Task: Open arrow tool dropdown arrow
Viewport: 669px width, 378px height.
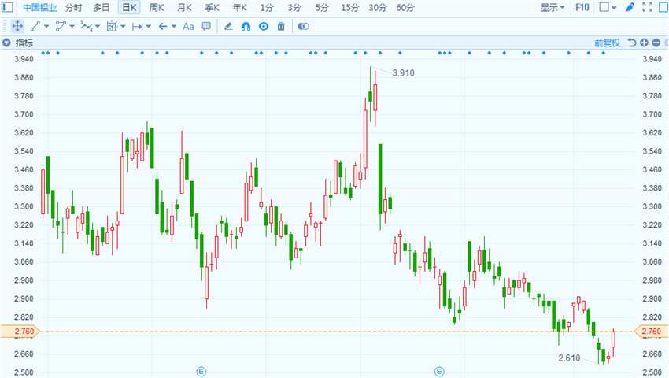Action: pyautogui.click(x=174, y=27)
